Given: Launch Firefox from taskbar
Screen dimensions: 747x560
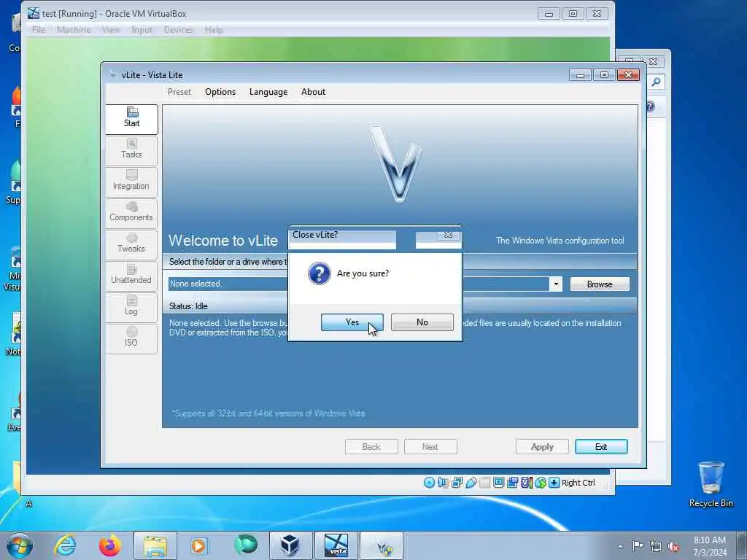Looking at the screenshot, I should [x=109, y=545].
